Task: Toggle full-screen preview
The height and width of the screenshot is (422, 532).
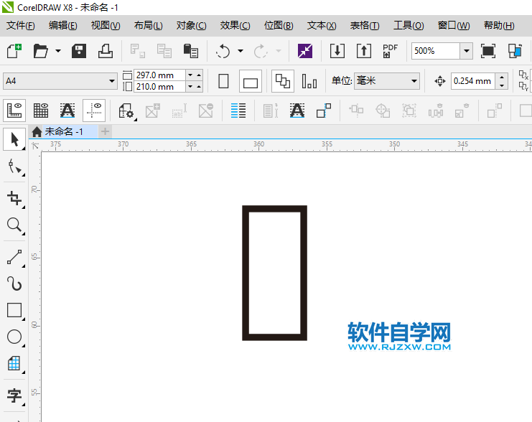Action: click(488, 51)
